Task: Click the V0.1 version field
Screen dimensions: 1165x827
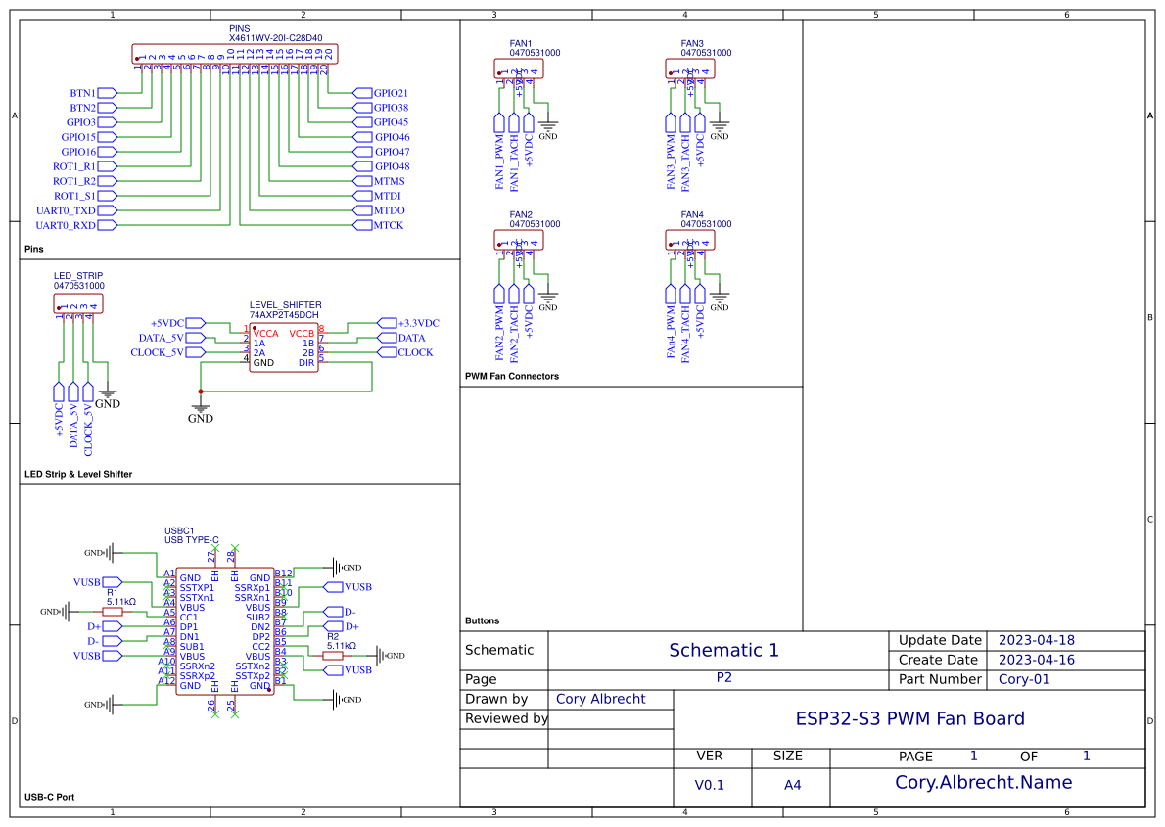Action: click(710, 785)
